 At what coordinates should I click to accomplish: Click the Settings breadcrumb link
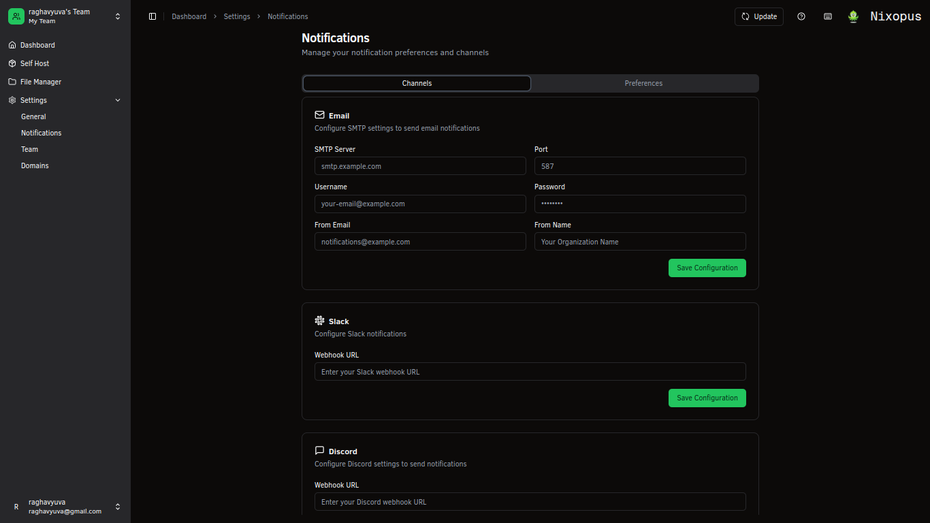(237, 16)
